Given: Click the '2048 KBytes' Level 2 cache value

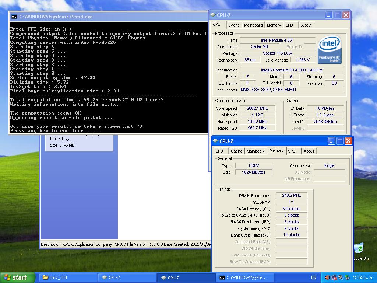Looking at the screenshot, I should [325, 122].
